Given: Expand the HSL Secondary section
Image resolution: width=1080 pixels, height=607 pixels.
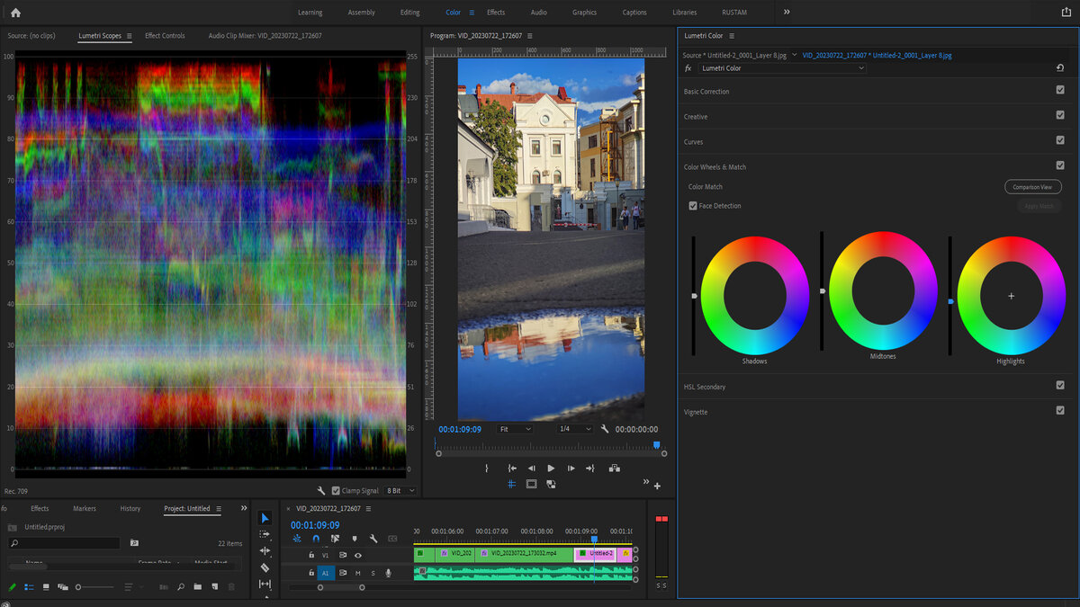Looking at the screenshot, I should (705, 387).
